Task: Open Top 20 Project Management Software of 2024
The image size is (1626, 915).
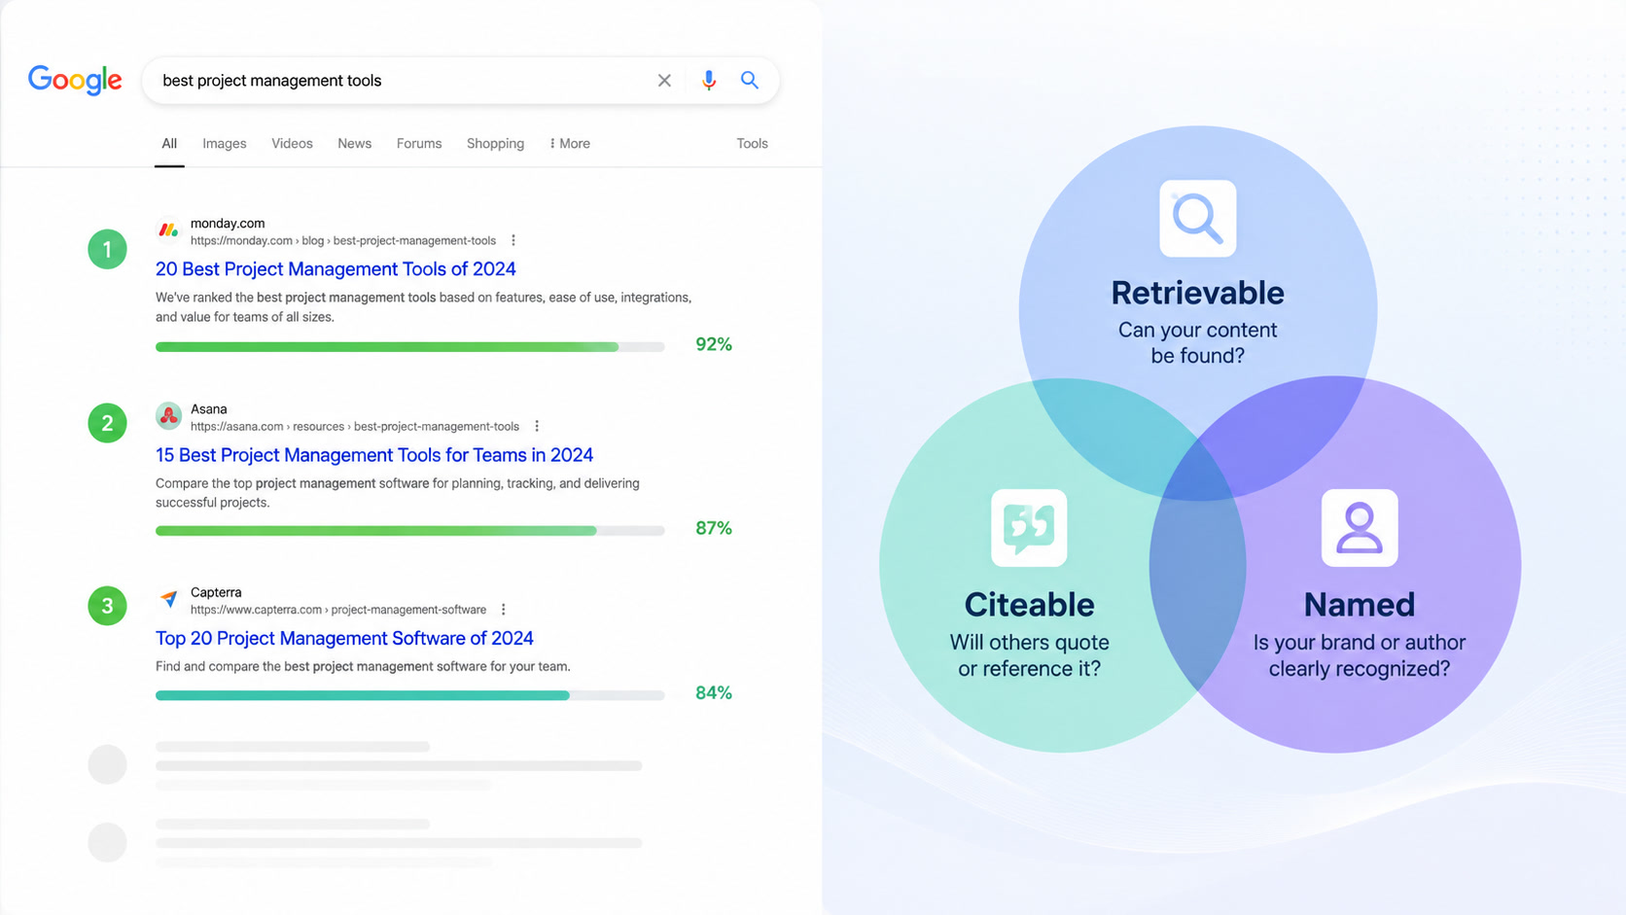Action: 344,639
